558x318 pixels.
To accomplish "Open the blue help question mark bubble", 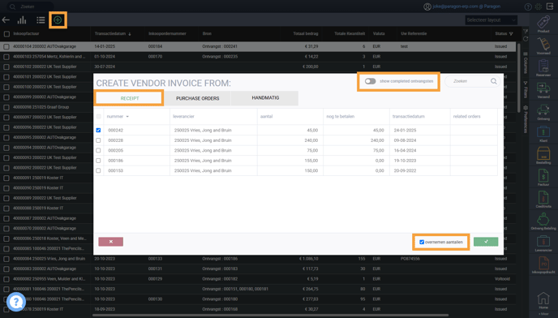I will pos(16,302).
